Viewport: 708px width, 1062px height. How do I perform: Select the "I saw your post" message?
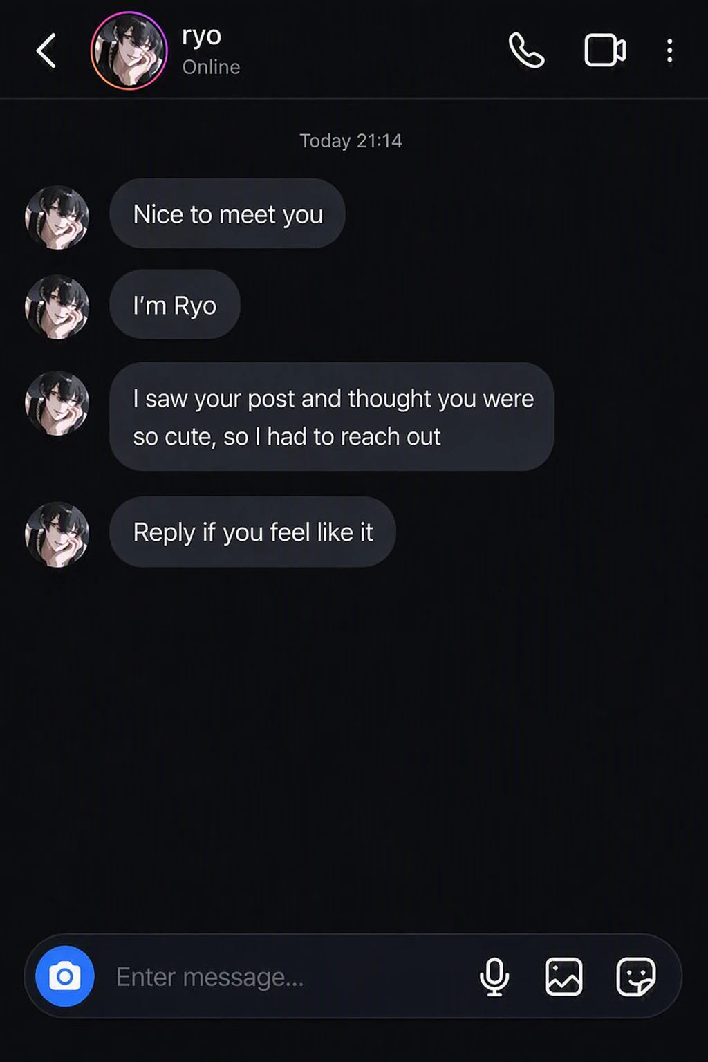(x=331, y=417)
